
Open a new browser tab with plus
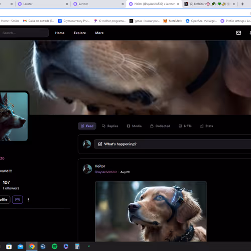(x=242, y=4)
